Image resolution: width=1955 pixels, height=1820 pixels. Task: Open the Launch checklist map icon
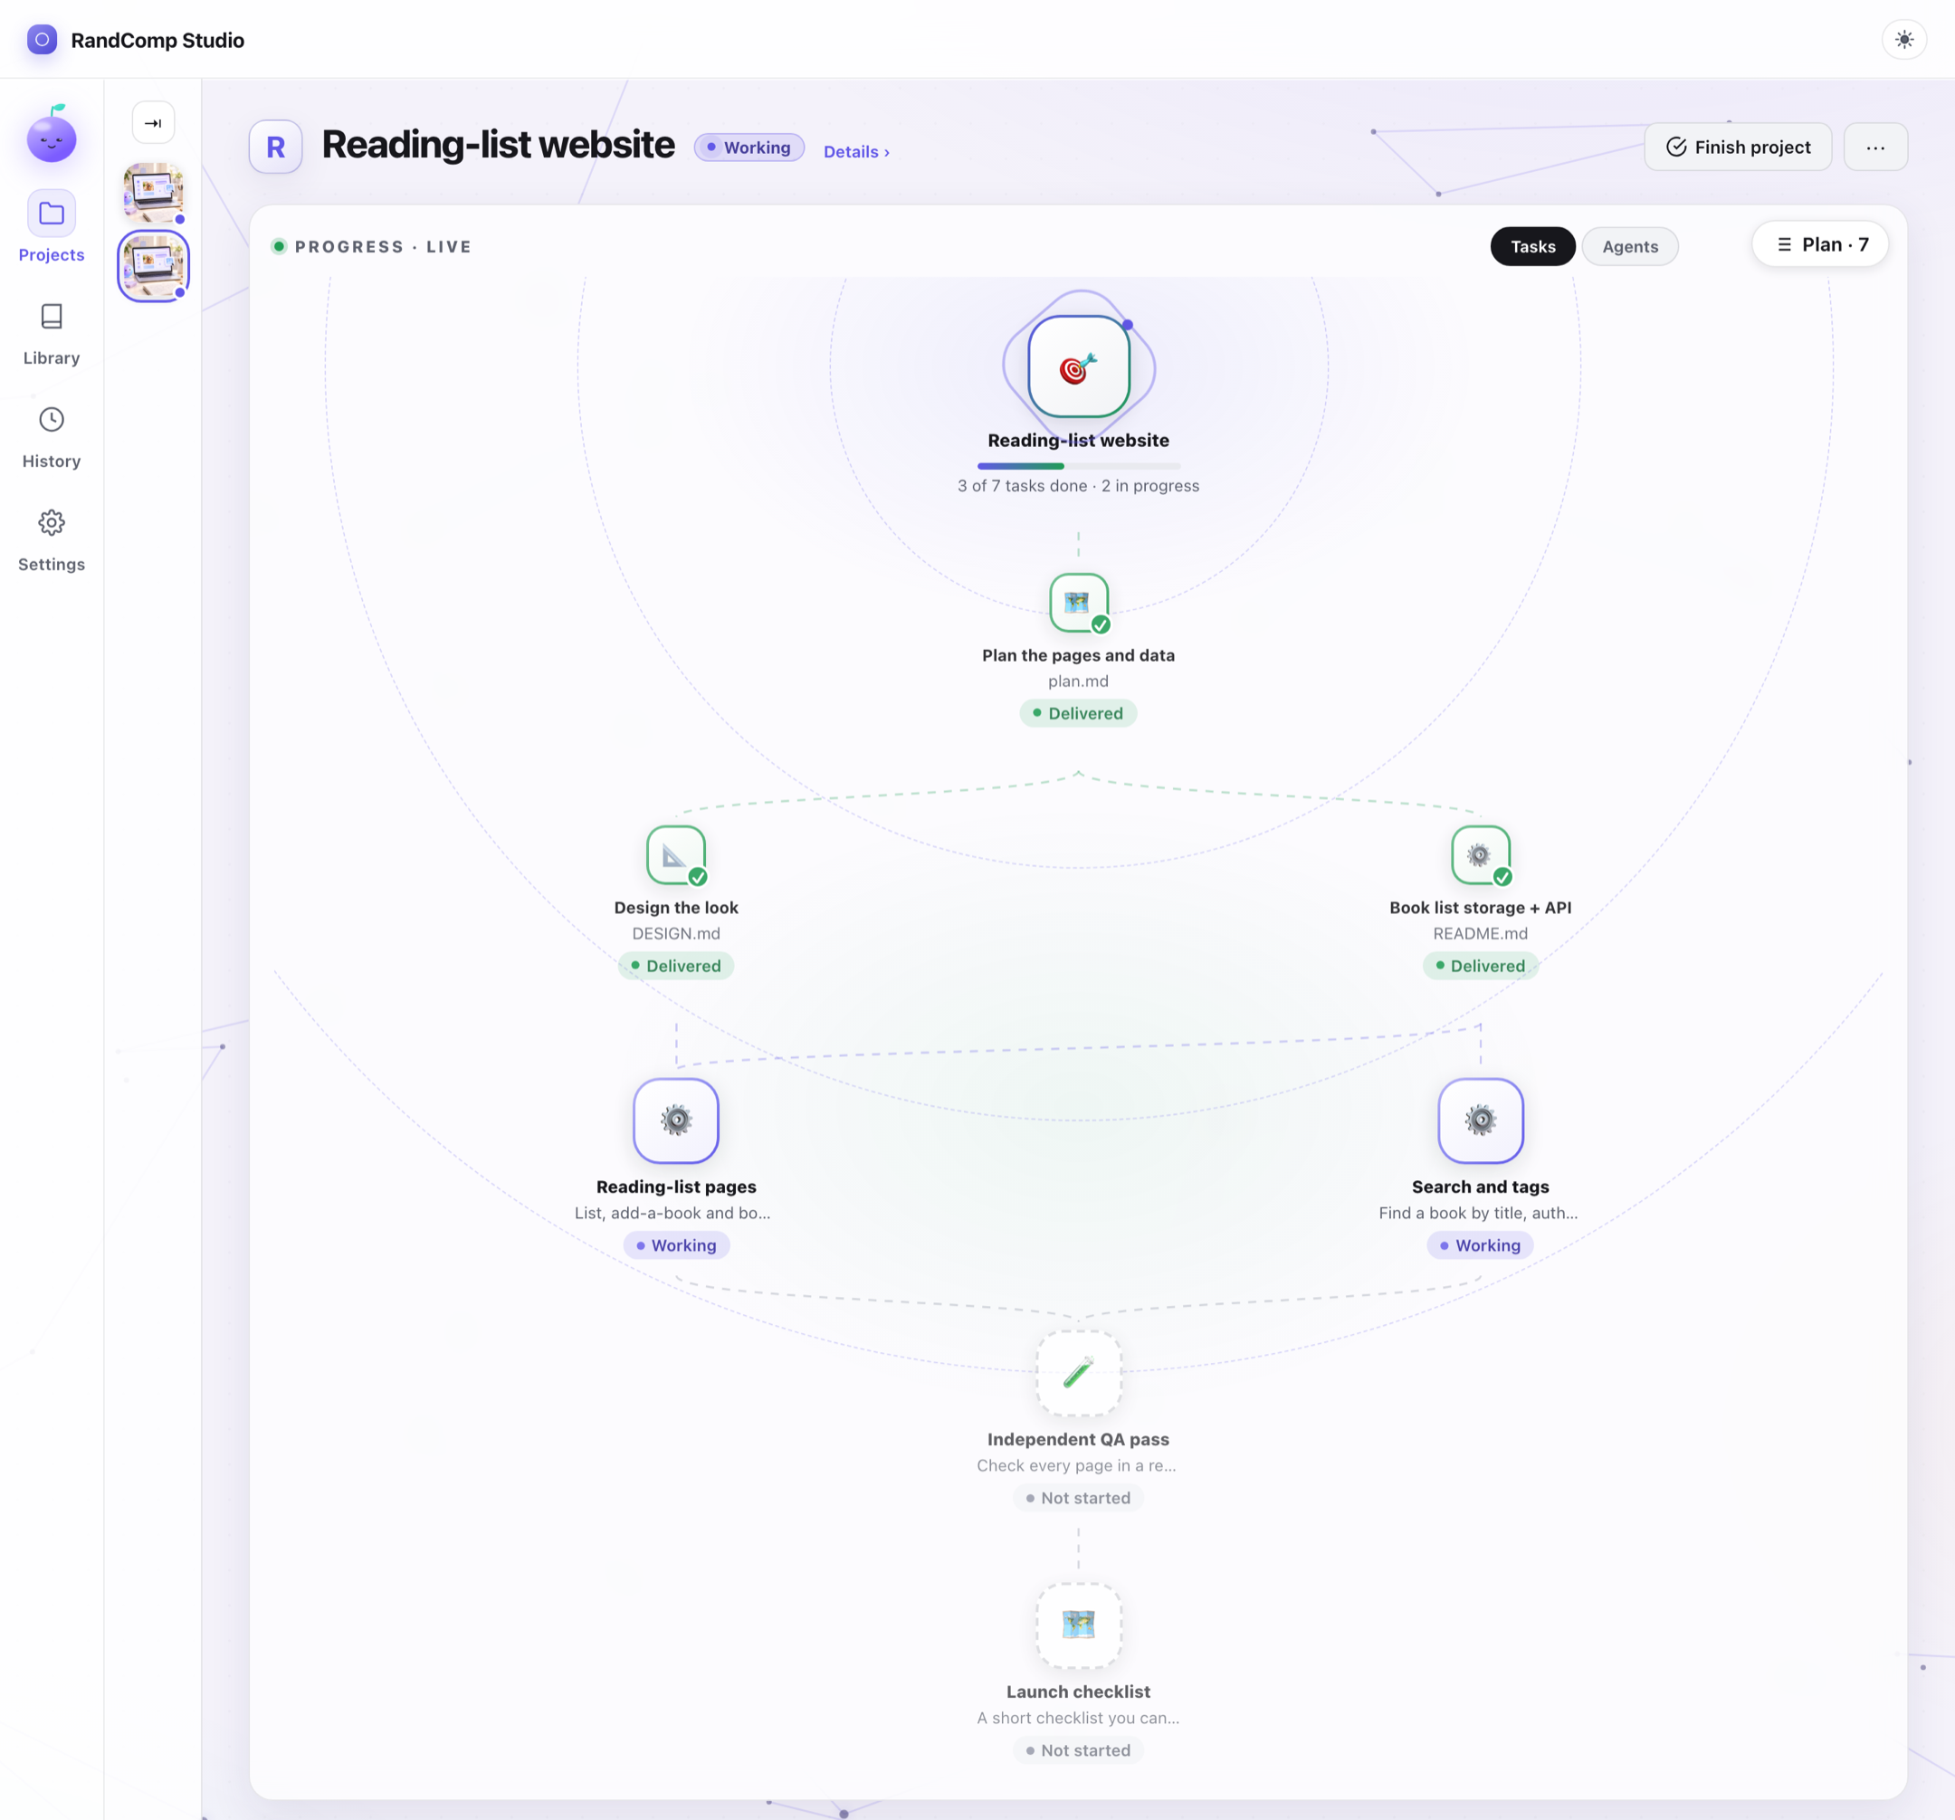1079,1625
